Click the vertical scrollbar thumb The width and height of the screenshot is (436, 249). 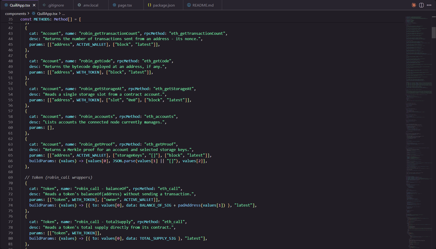pos(433,33)
